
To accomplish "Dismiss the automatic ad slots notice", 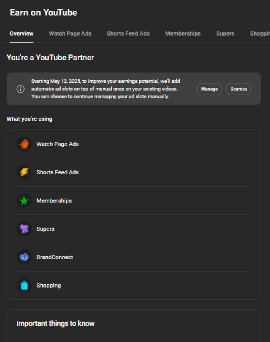I will [x=239, y=89].
